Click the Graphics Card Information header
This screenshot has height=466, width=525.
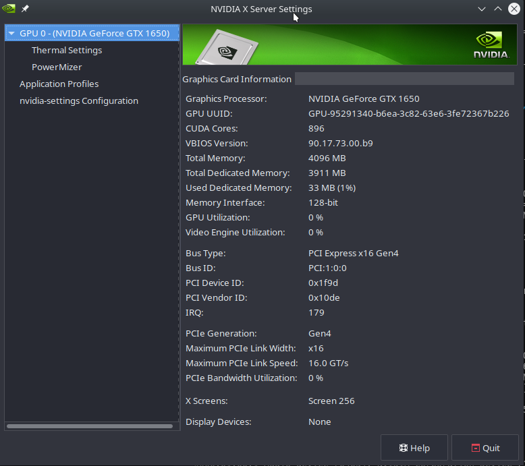237,80
